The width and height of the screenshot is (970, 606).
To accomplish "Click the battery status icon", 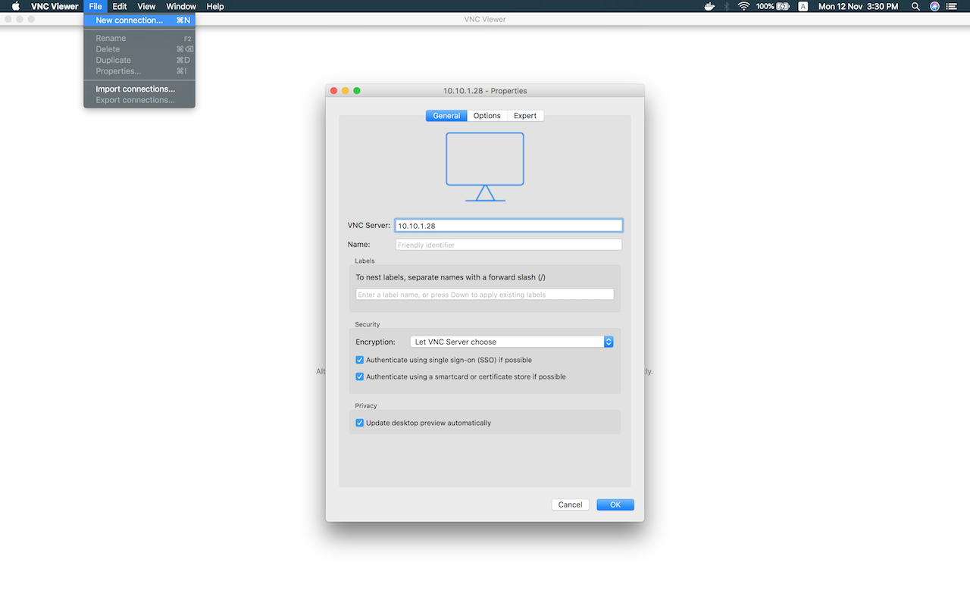I will click(x=783, y=6).
